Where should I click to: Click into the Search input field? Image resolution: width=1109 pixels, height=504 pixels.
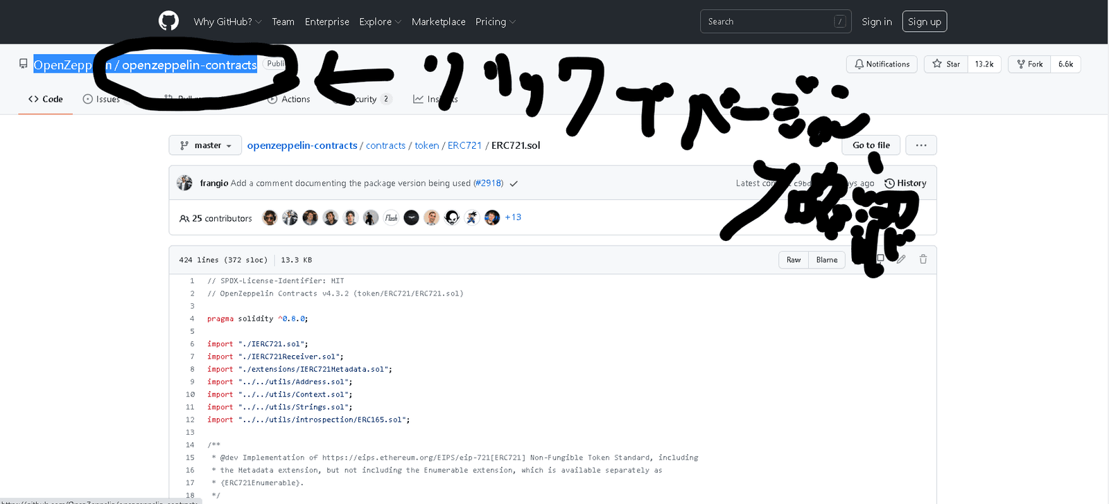(766, 22)
